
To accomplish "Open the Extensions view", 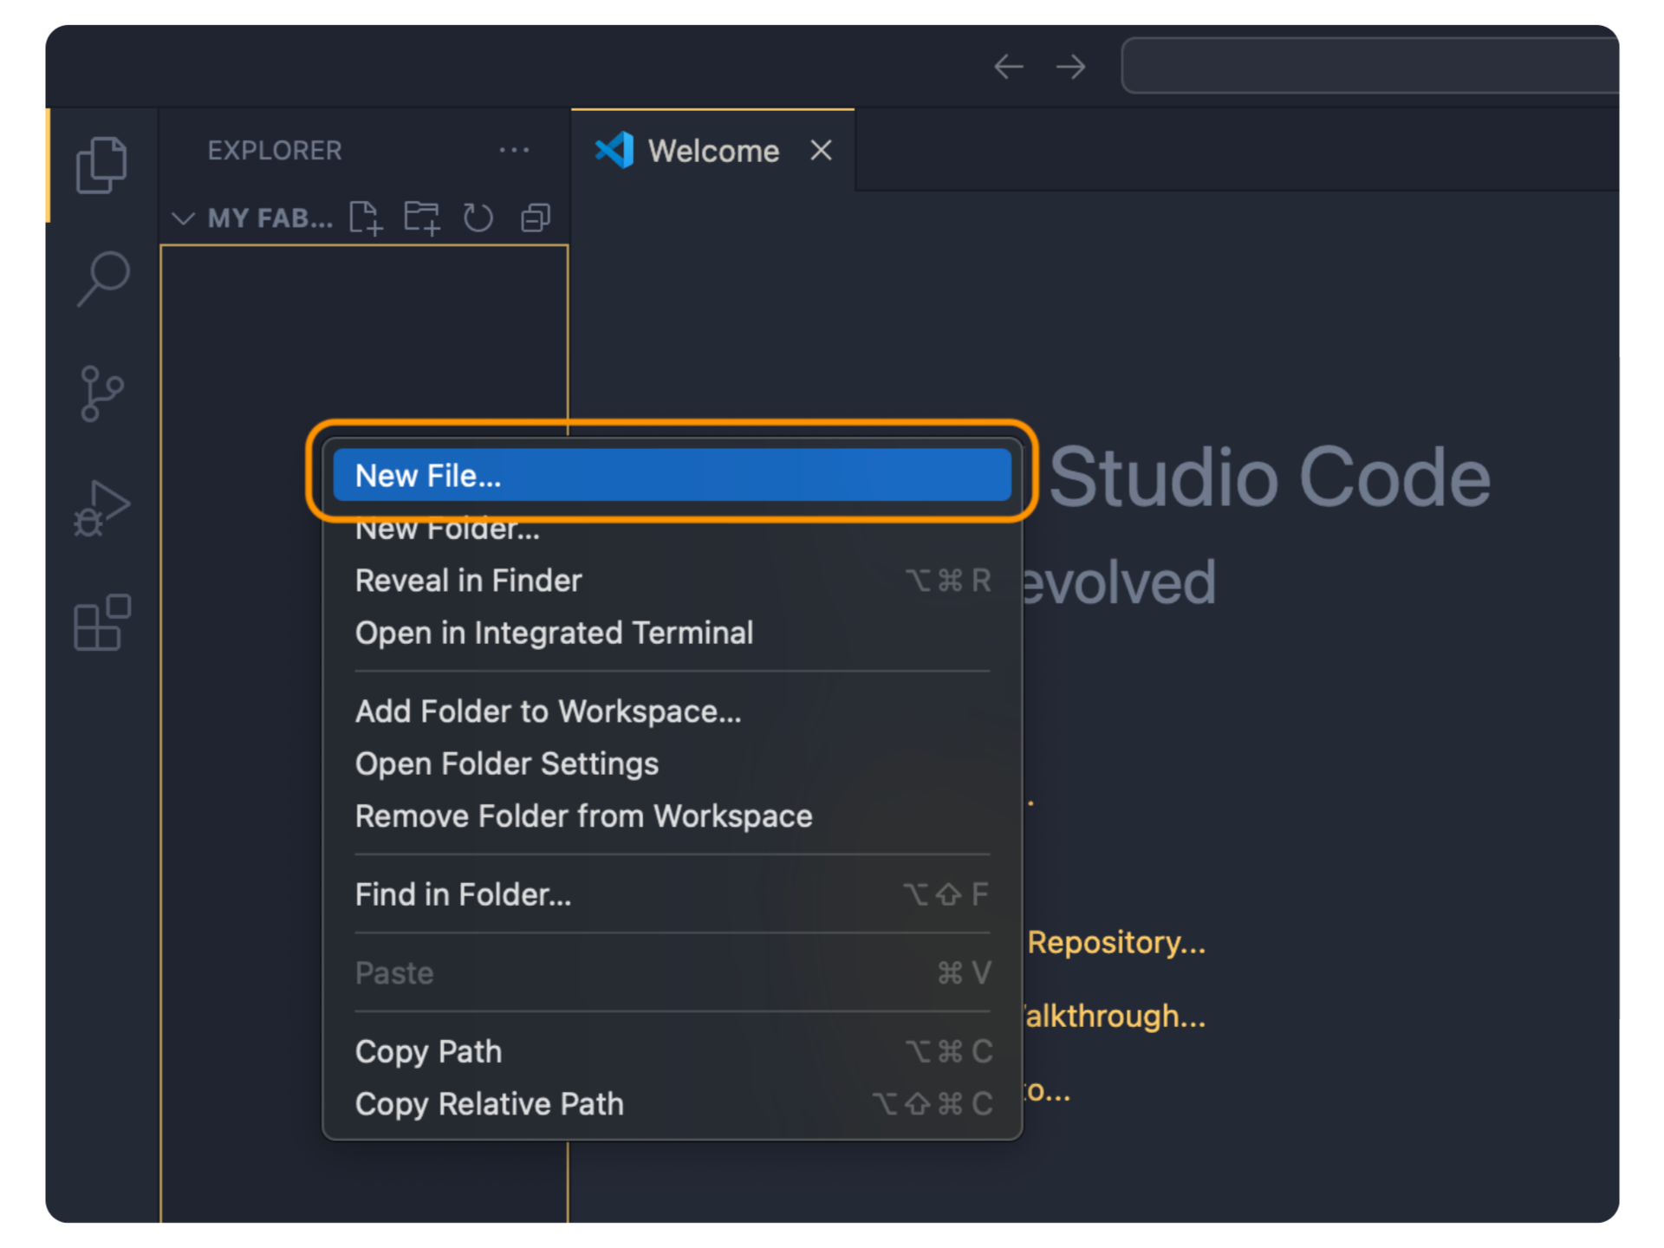I will [101, 622].
